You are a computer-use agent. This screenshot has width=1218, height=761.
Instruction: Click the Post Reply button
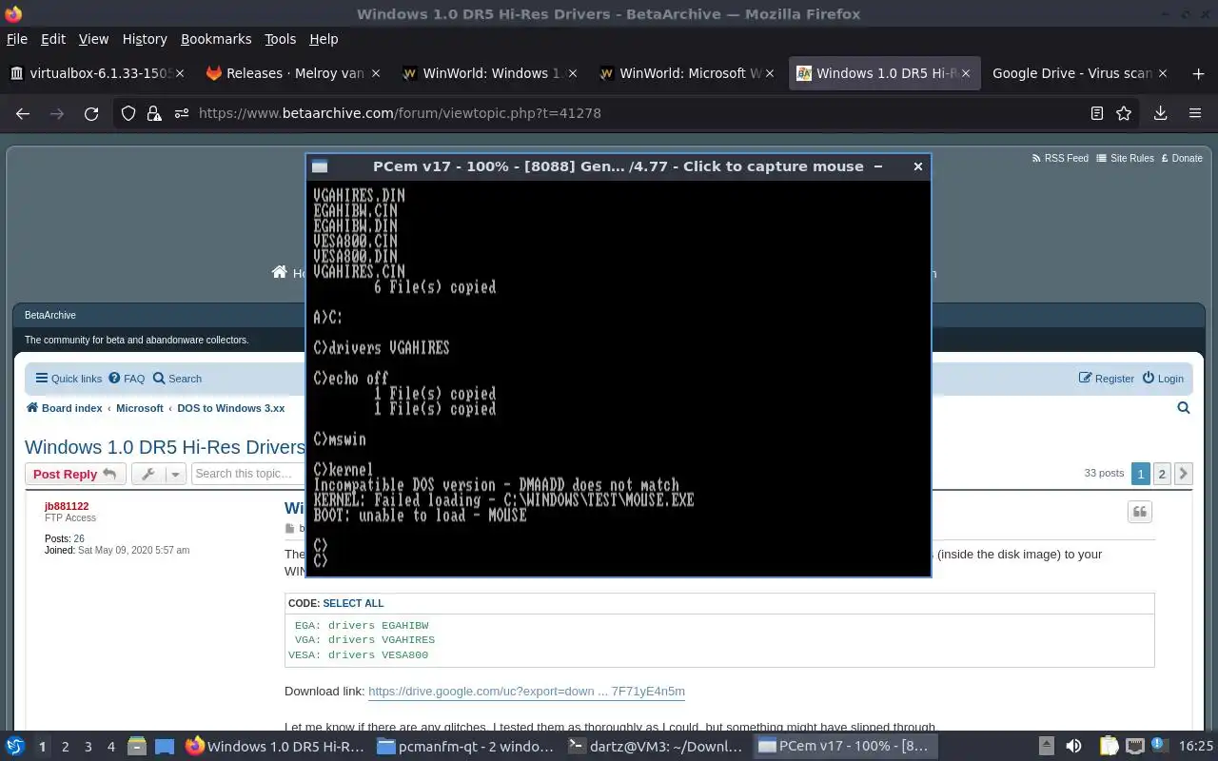75,474
